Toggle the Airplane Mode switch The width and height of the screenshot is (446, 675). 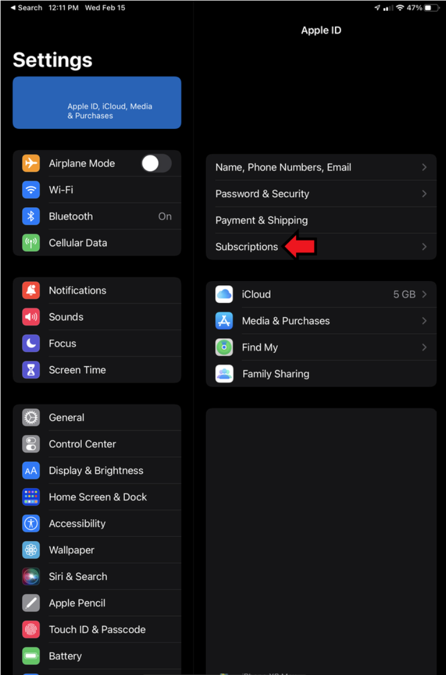click(157, 164)
